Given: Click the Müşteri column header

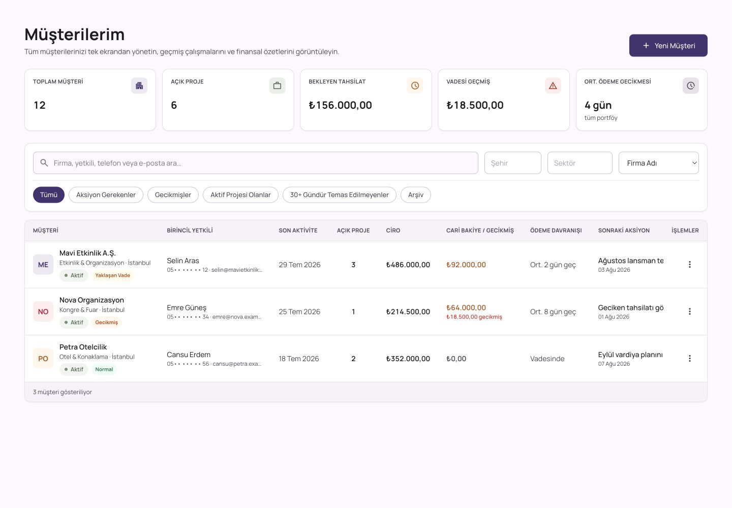Looking at the screenshot, I should [46, 231].
